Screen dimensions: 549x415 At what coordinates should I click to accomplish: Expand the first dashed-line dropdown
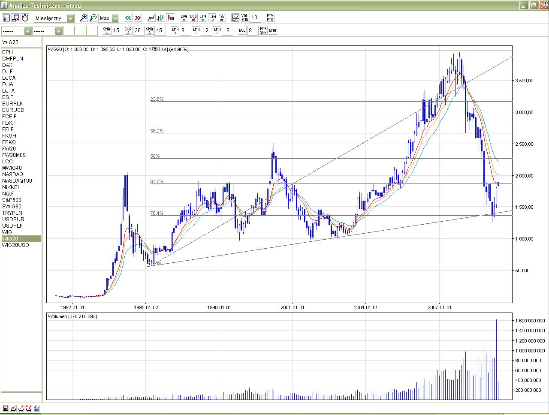(x=27, y=31)
